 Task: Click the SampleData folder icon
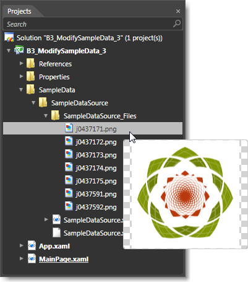click(30, 89)
